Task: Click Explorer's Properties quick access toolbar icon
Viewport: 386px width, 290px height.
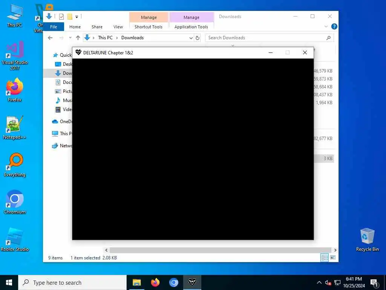Action: (61, 17)
